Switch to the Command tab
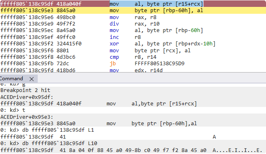 coord(11,79)
